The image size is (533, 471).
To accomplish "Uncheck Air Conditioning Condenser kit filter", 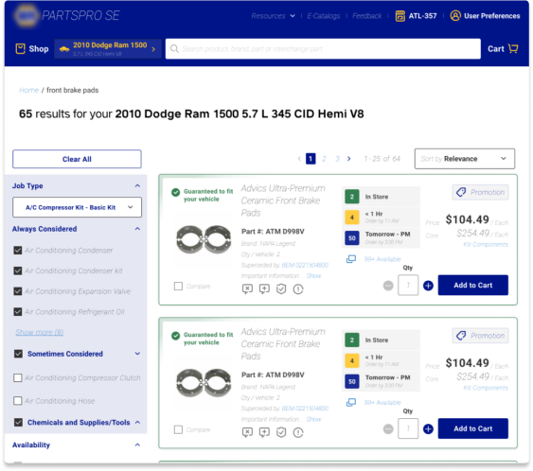I will pyautogui.click(x=18, y=270).
